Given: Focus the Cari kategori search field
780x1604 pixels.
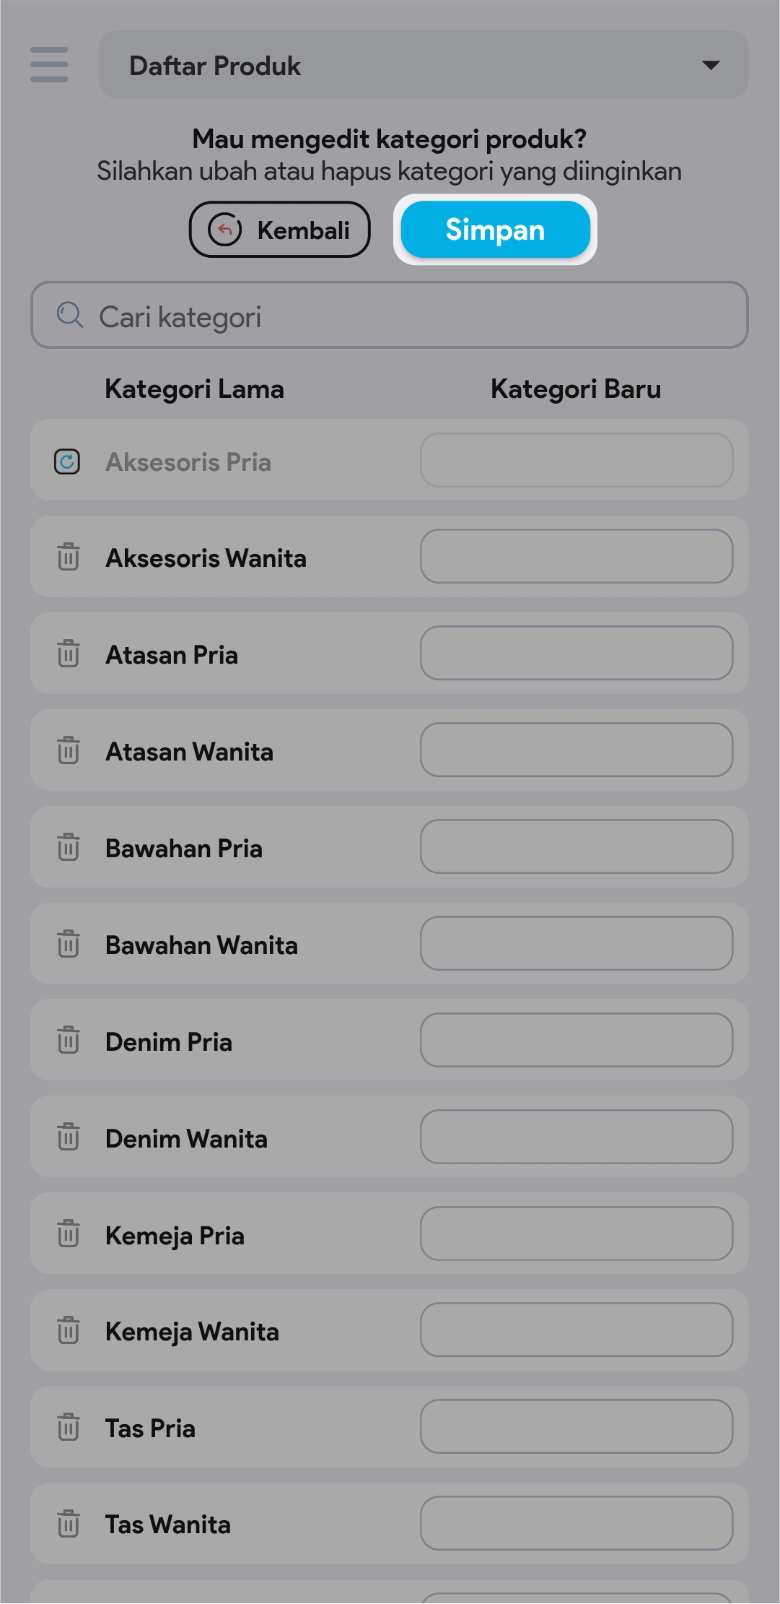Looking at the screenshot, I should coord(404,316).
